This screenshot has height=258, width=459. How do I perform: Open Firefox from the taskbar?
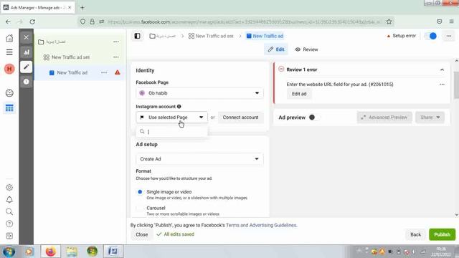coord(50,252)
